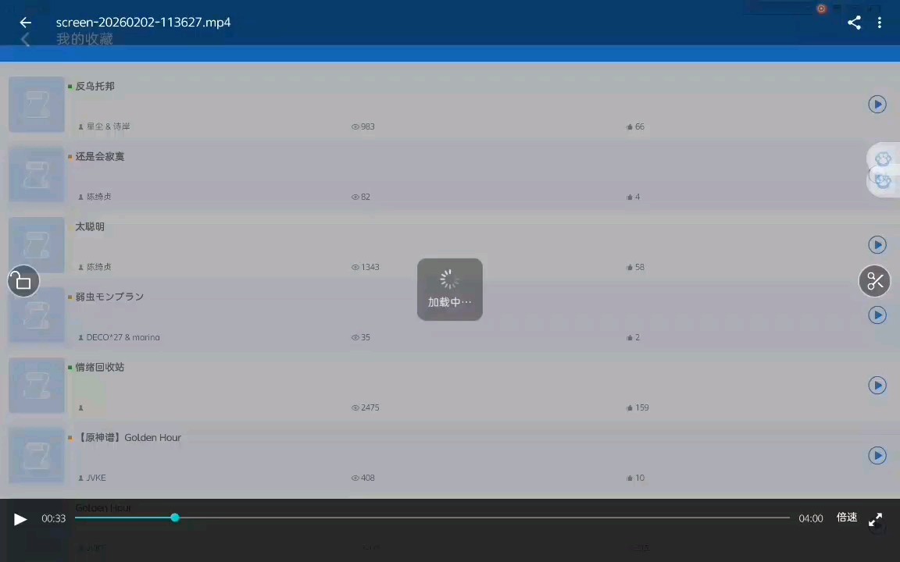Click the screen-20260202-113627.mp4 title

click(x=143, y=23)
